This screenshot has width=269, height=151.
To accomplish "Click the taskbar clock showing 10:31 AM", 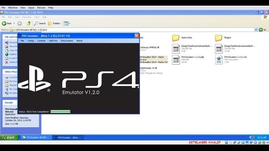I will pyautogui.click(x=262, y=138).
